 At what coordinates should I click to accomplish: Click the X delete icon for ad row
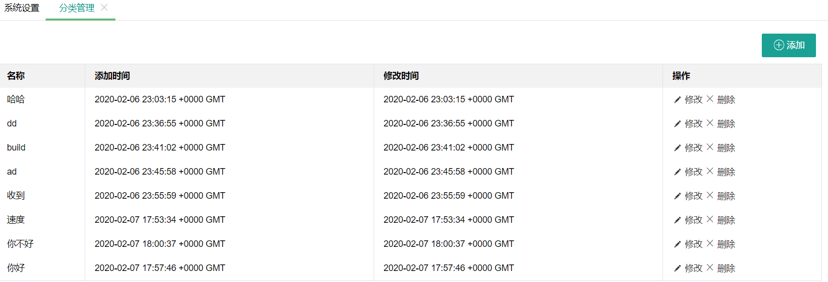[710, 171]
